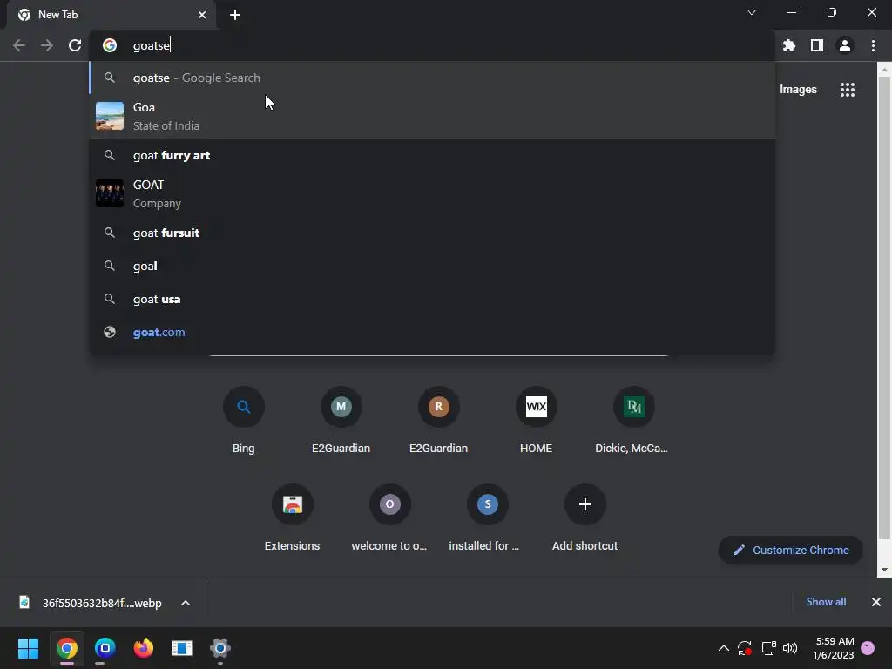
Task: Open the Settings gear in taskbar
Action: 220,648
